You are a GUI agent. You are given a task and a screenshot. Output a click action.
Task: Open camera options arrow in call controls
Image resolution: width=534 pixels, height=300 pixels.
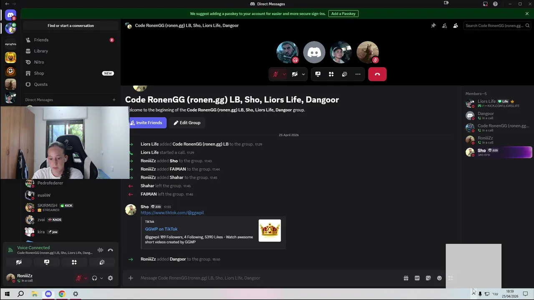click(x=303, y=74)
